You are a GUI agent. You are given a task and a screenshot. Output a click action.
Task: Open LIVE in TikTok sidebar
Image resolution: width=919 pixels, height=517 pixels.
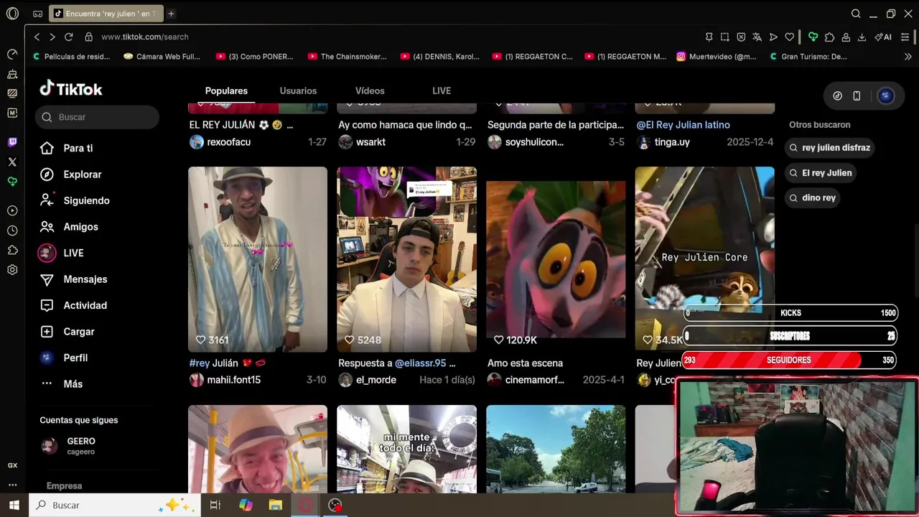(x=62, y=253)
